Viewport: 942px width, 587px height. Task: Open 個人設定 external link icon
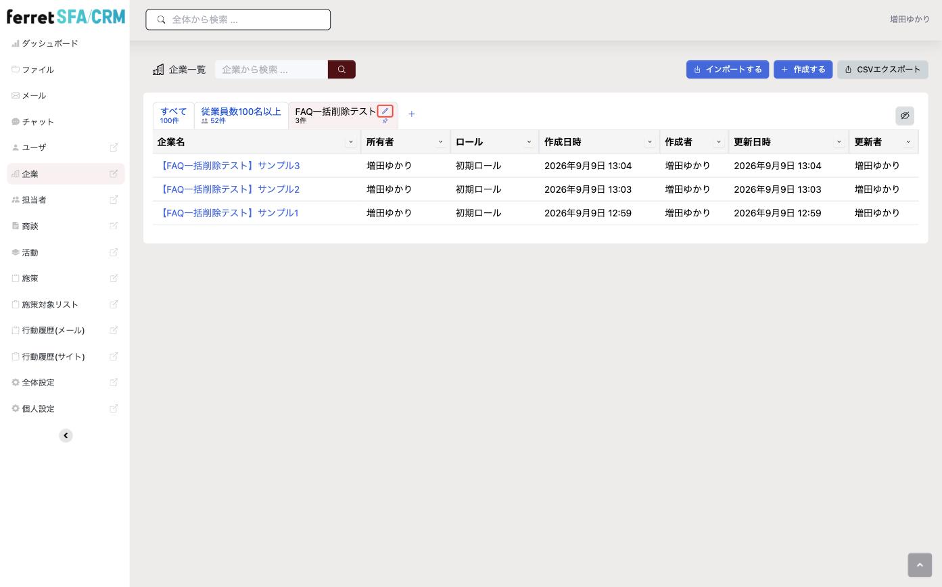(x=114, y=408)
